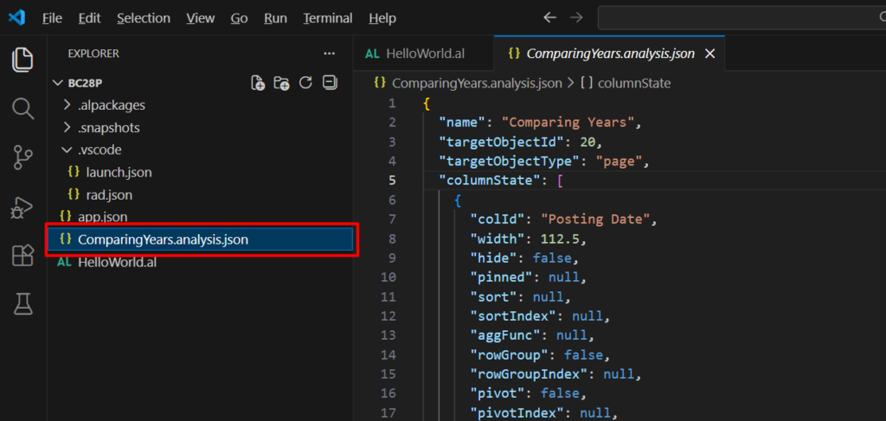The image size is (886, 421).
Task: Open the Extensions view
Action: click(22, 256)
